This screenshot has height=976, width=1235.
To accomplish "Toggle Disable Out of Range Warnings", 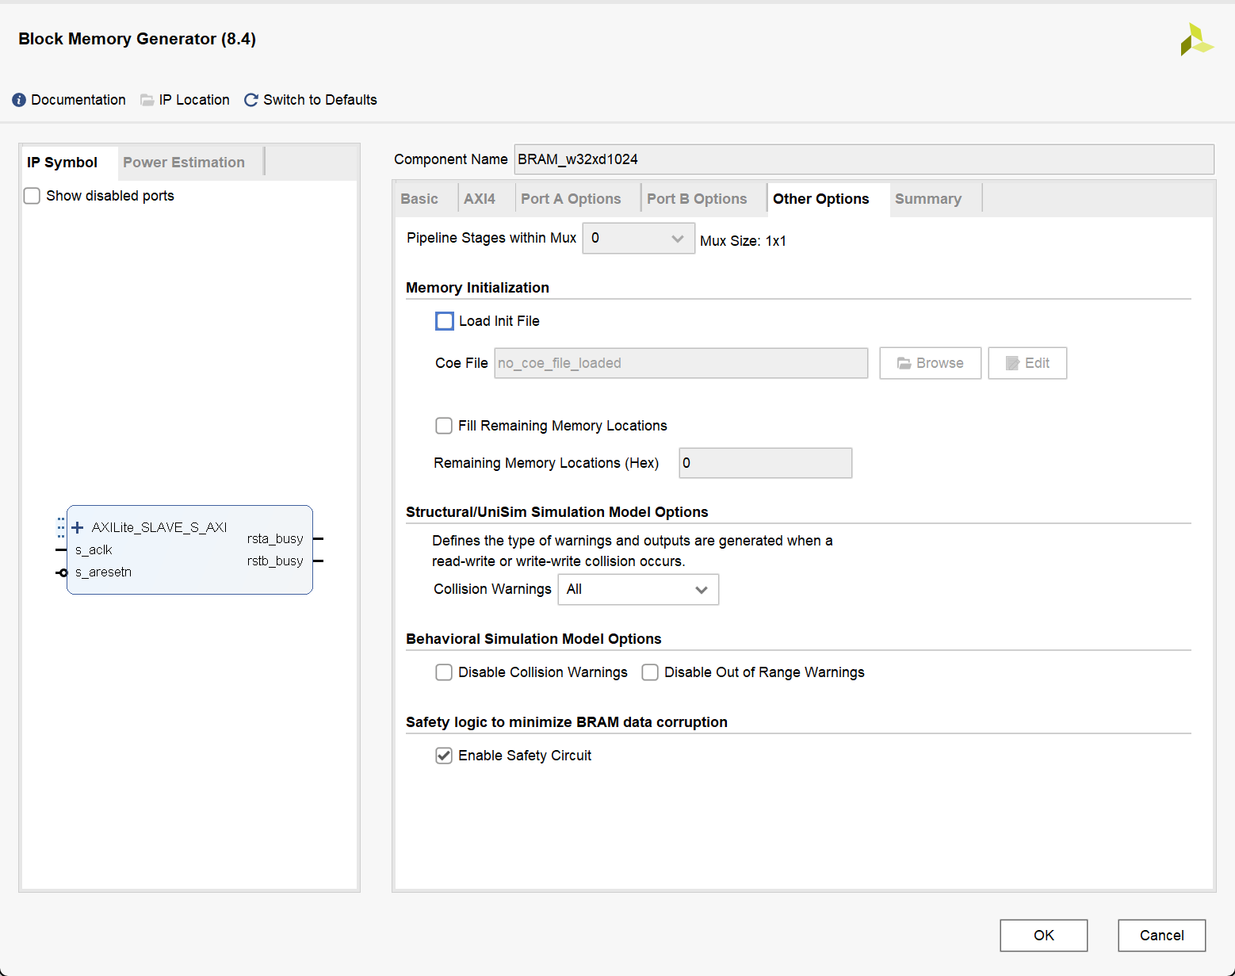I will point(650,672).
